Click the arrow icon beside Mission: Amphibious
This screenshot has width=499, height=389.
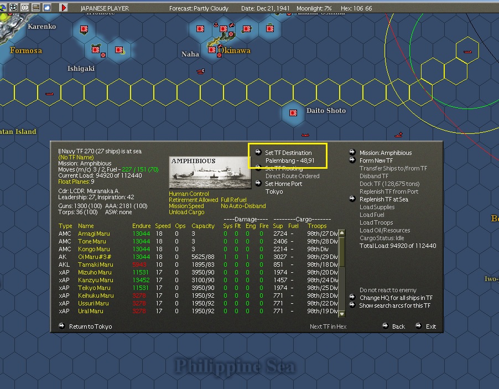point(352,152)
